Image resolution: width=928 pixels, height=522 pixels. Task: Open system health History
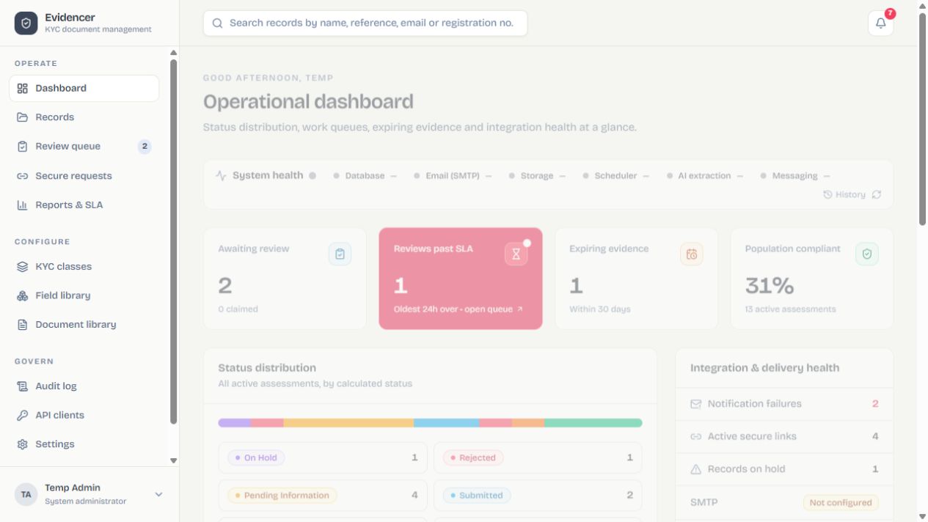844,195
